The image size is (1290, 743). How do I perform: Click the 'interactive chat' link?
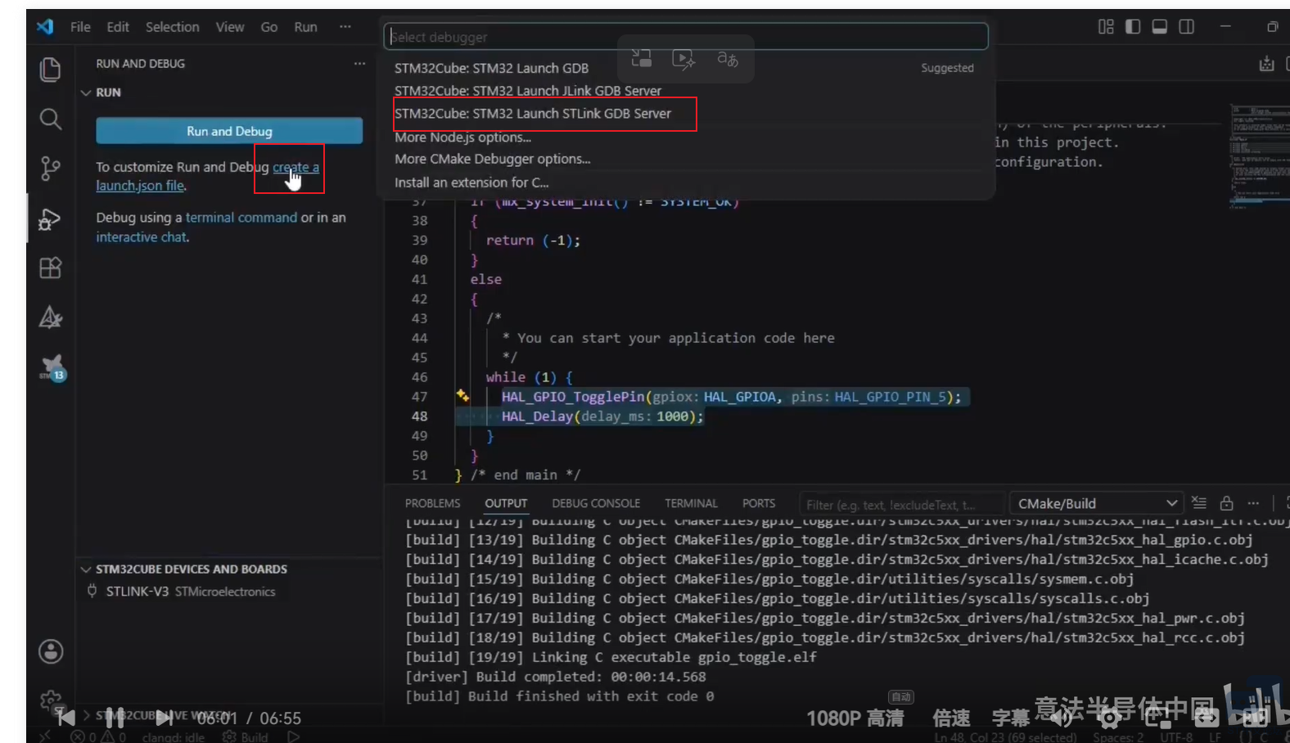tap(141, 237)
